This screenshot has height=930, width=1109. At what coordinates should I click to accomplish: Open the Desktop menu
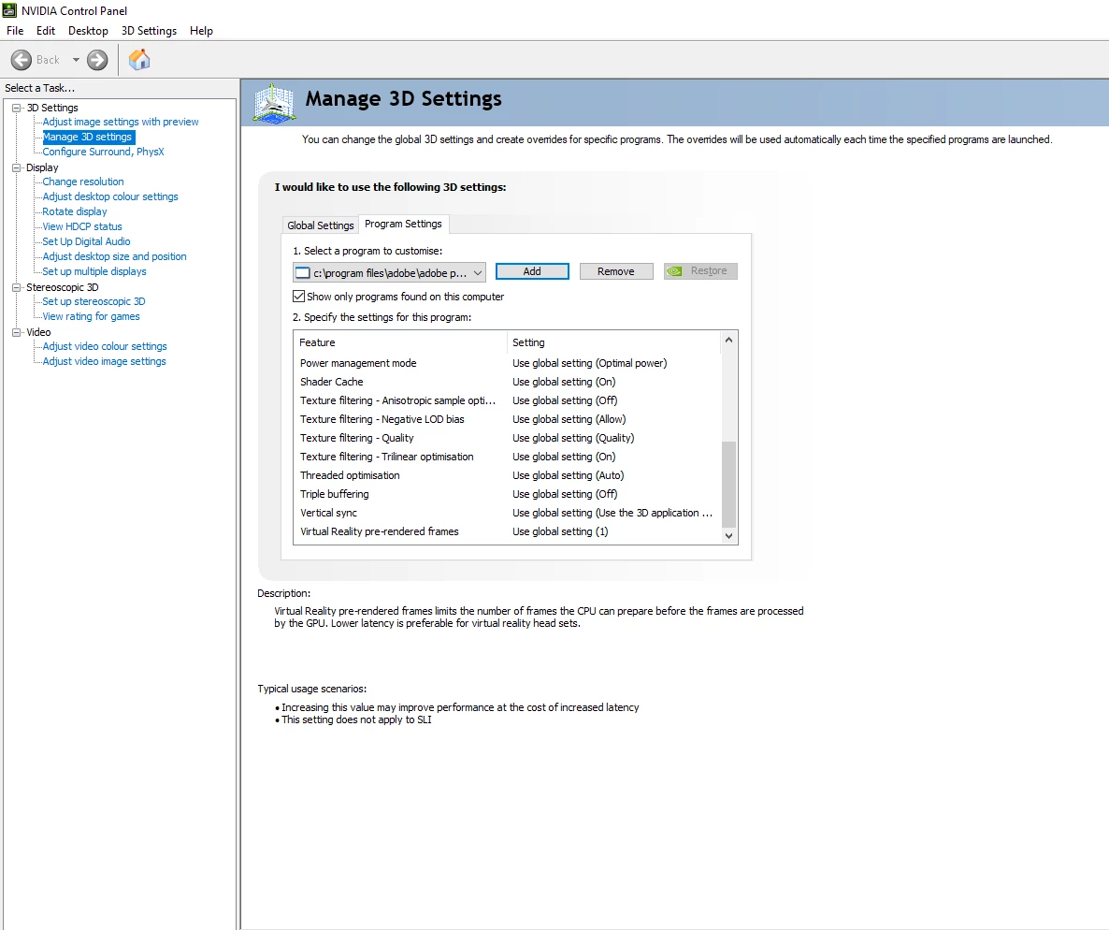(x=89, y=31)
